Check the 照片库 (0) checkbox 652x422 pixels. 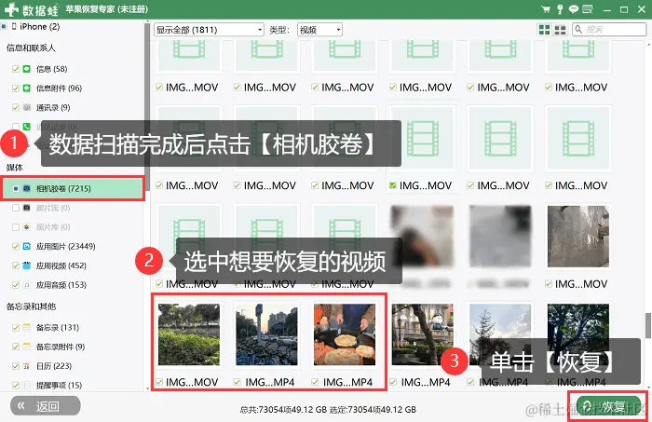[16, 227]
